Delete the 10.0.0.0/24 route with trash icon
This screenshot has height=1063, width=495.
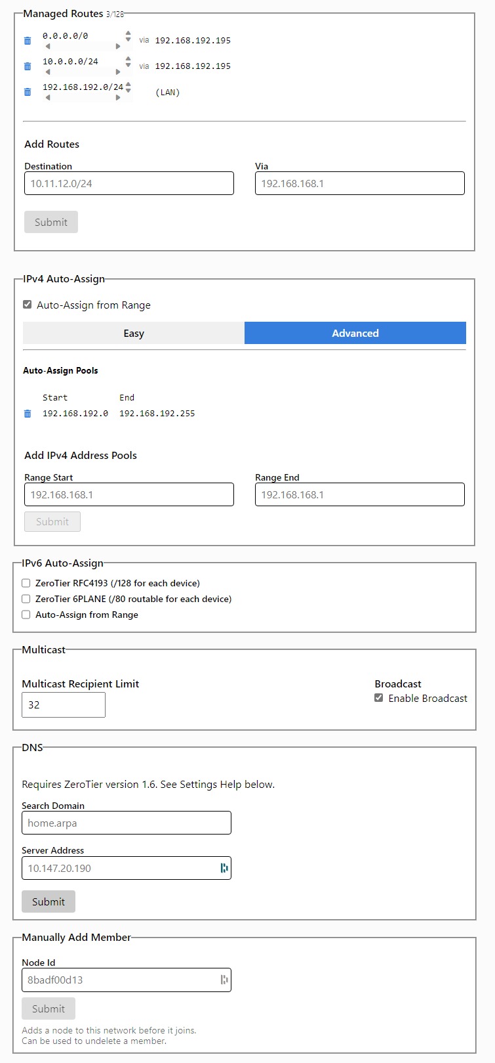click(x=28, y=66)
